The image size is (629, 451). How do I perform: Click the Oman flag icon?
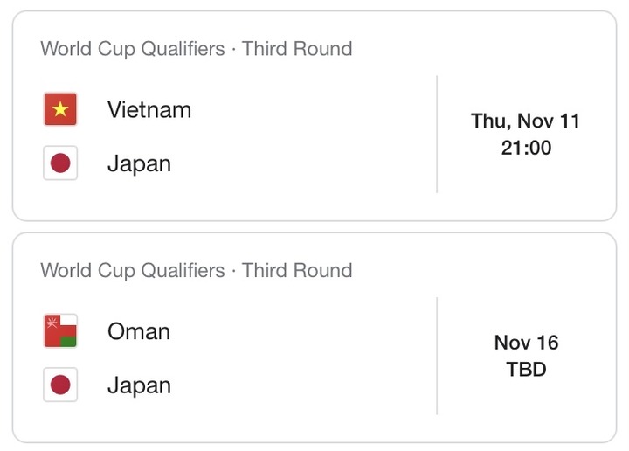click(x=60, y=331)
